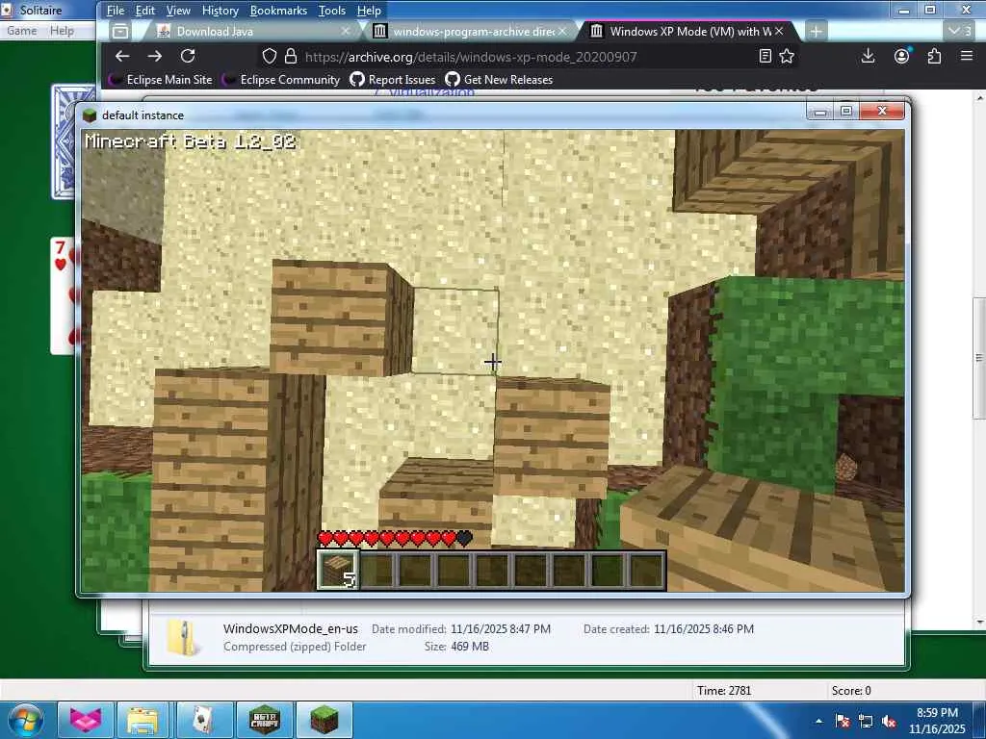Open Firefox Tools menu
This screenshot has width=986, height=739.
coord(332,11)
